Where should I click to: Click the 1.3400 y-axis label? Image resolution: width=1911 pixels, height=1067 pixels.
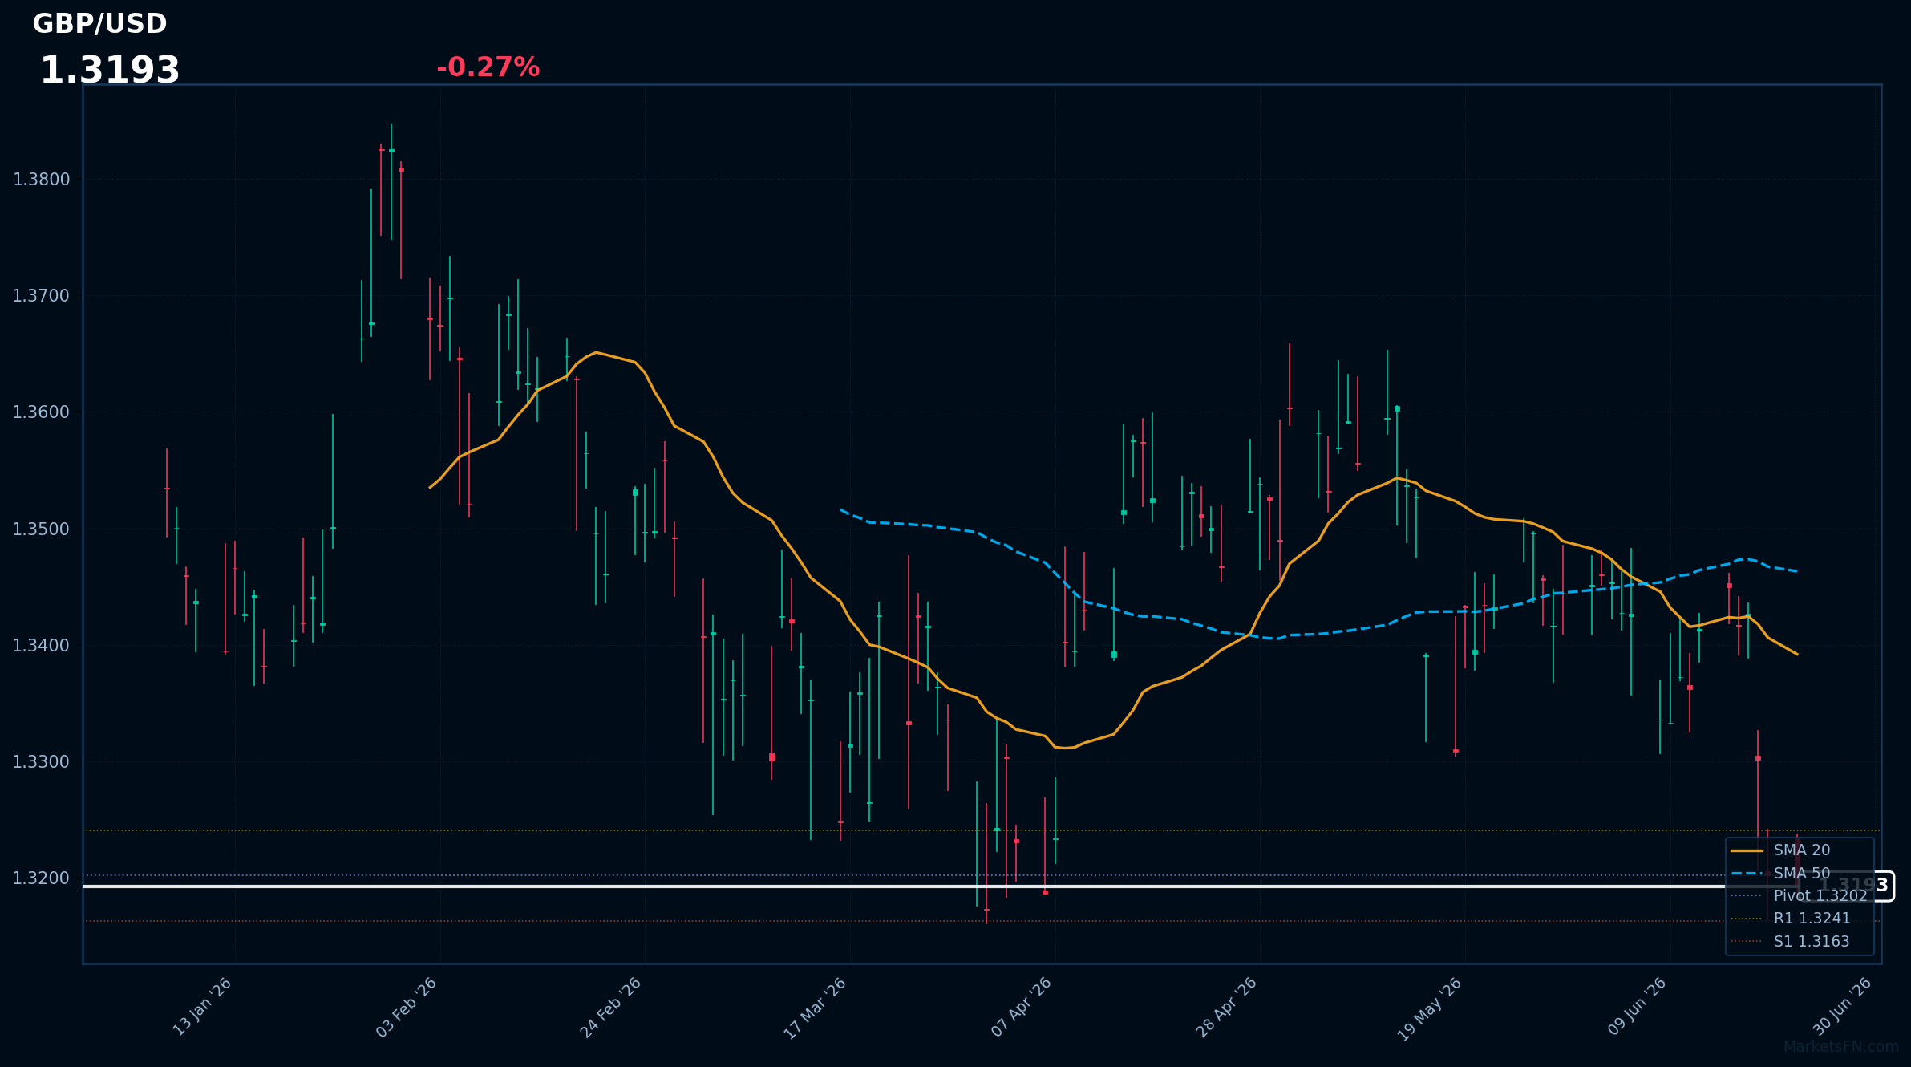pyautogui.click(x=42, y=646)
